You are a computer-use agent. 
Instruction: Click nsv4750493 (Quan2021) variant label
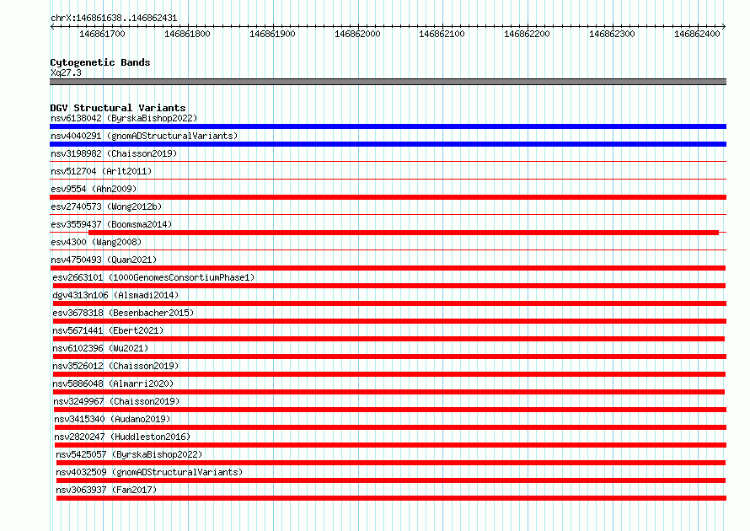(x=104, y=260)
